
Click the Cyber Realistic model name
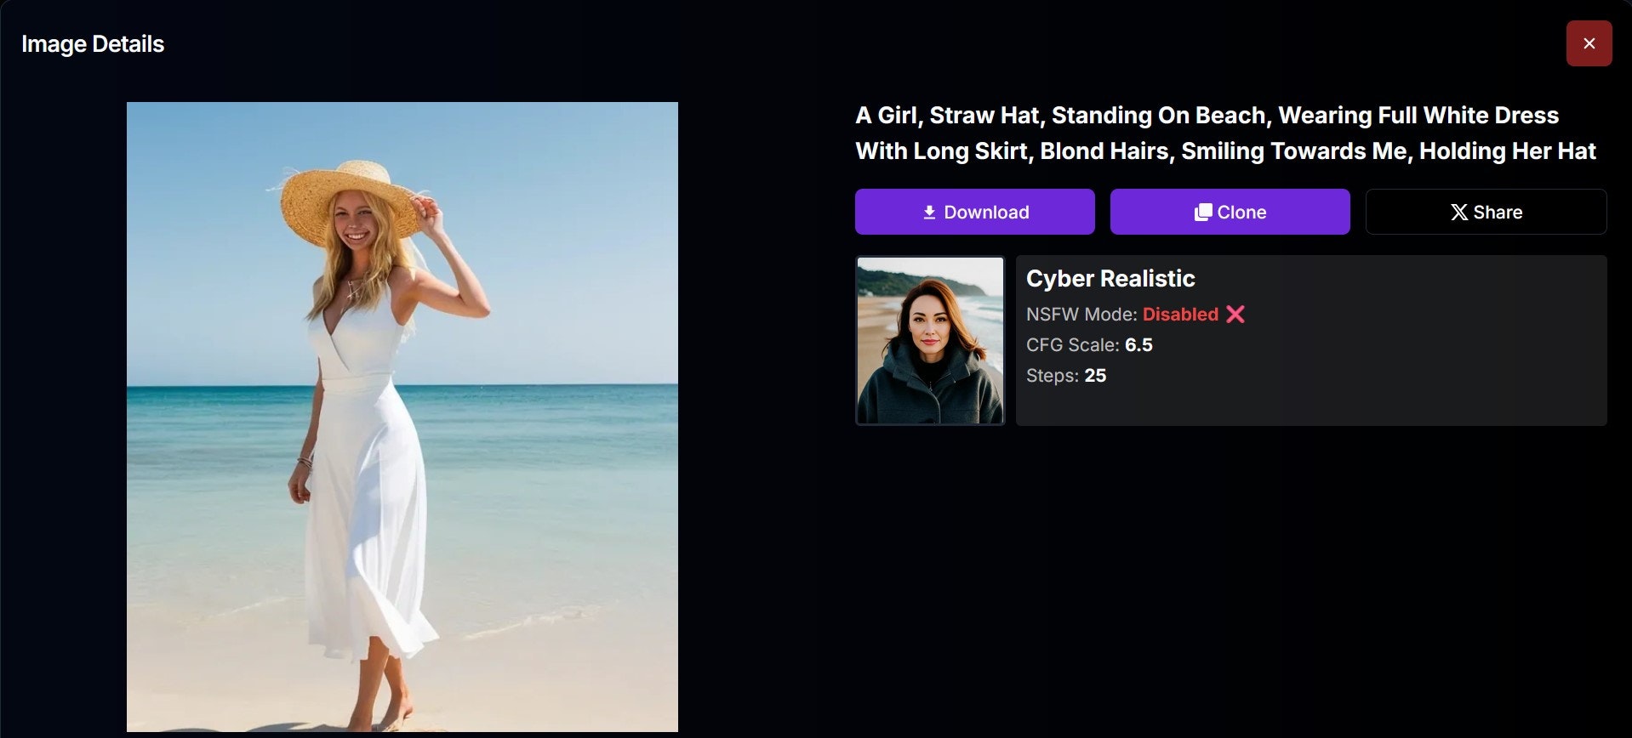1110,279
